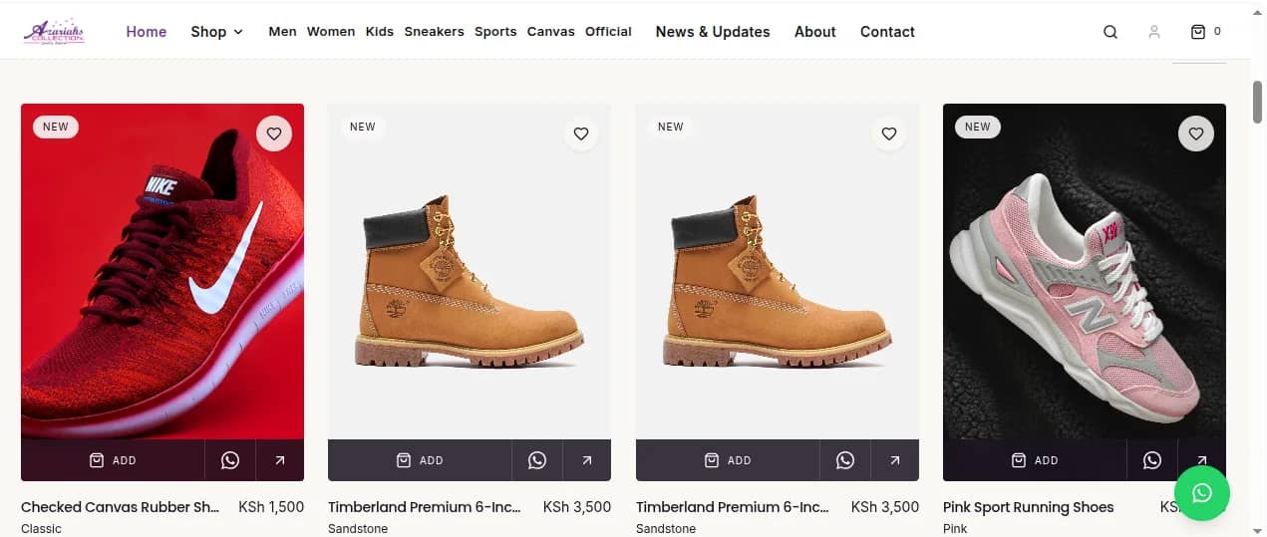Toggle wishlist heart on first Timberland boot
1267x537 pixels.
coord(581,134)
